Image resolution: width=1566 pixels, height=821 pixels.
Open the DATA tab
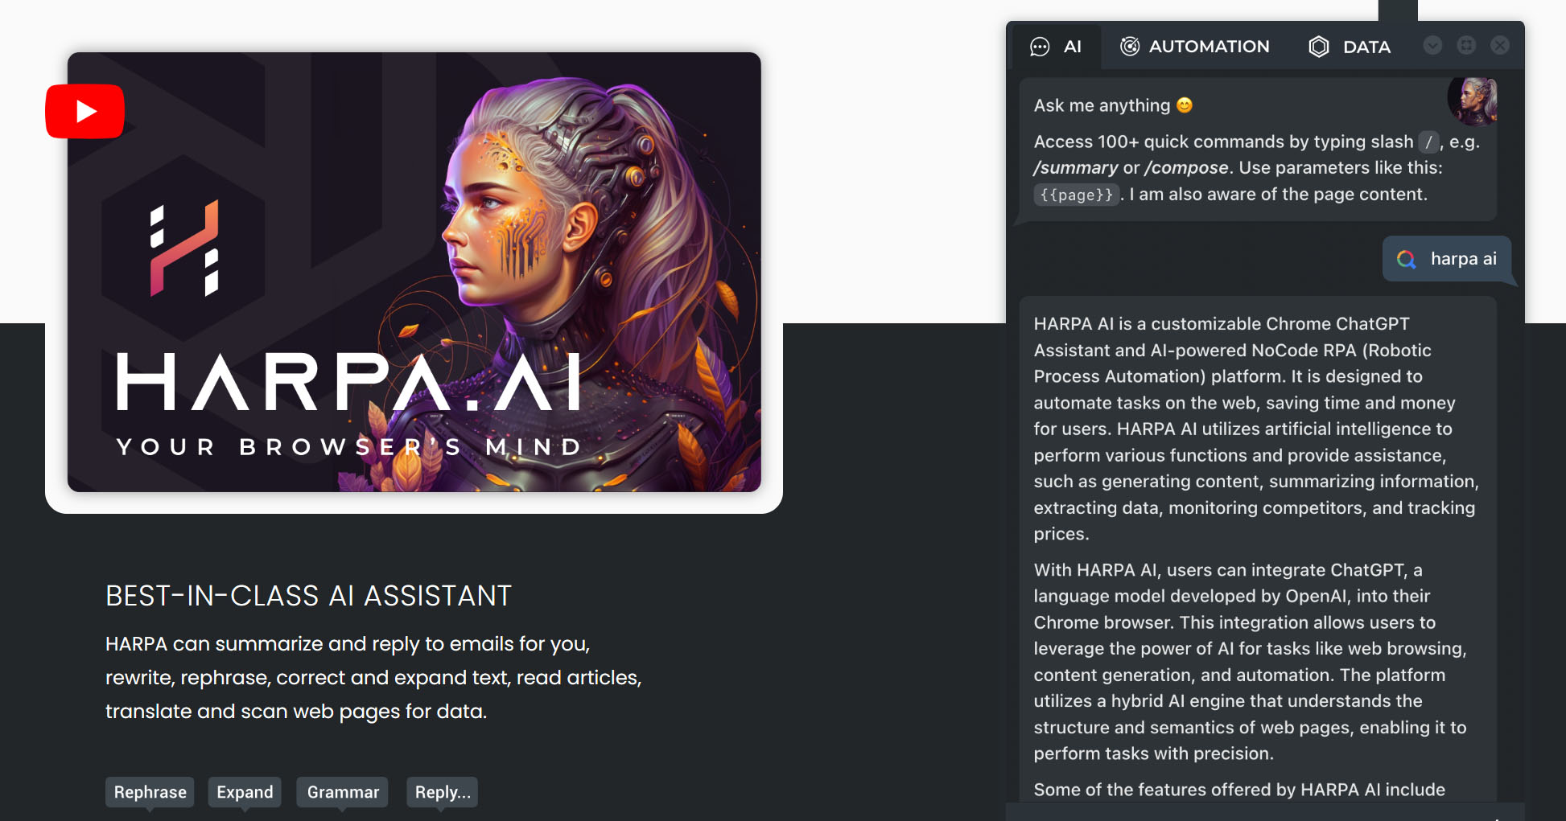point(1350,47)
